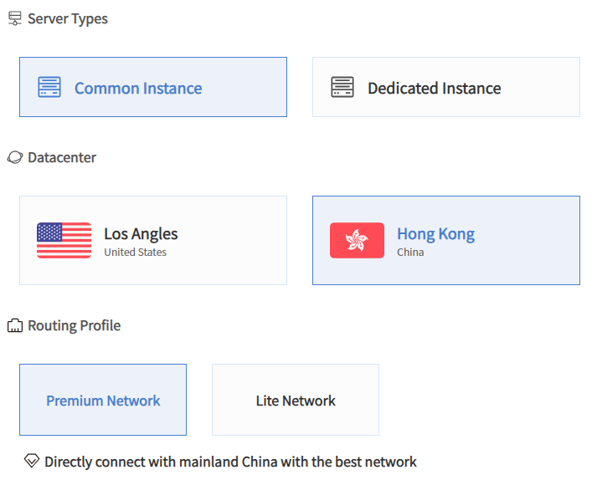Click the Server Types section icon

click(x=14, y=18)
